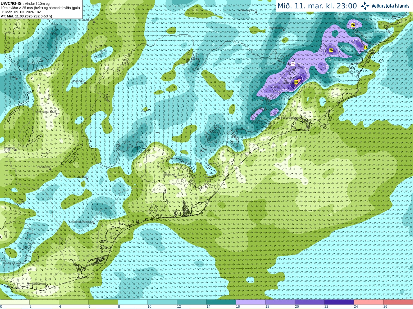Click the 'IT: Mán. 09. 03. 2026 18Z' line
The image size is (413, 309).
pyautogui.click(x=21, y=12)
